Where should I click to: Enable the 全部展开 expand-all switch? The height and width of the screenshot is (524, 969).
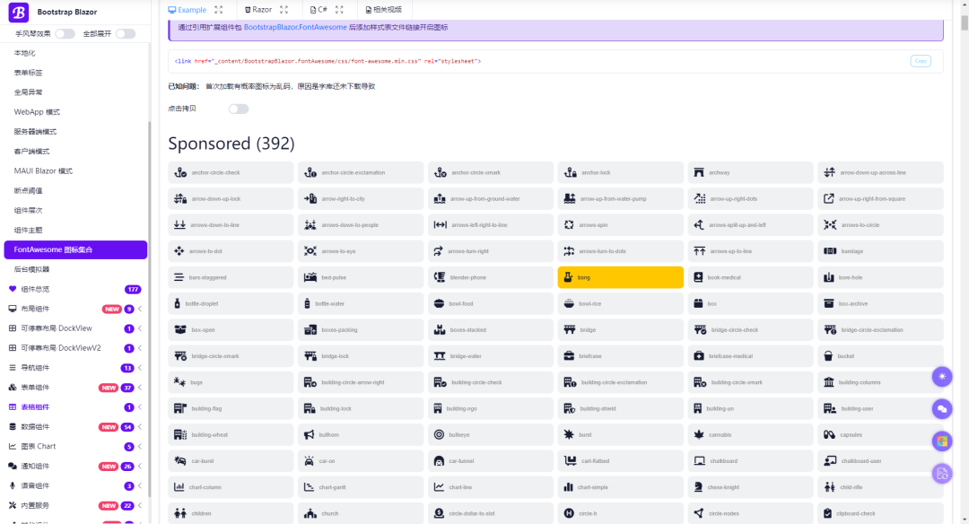[x=126, y=33]
